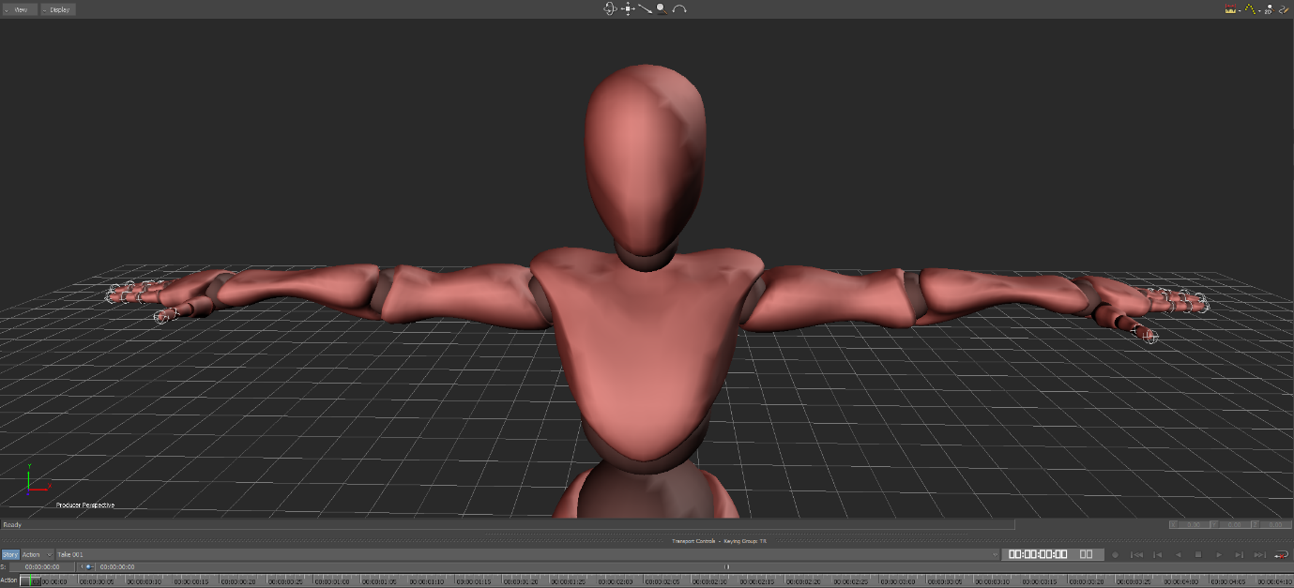Expand the Display menu arrow
Screen dimensions: 1294x588
tap(45, 9)
